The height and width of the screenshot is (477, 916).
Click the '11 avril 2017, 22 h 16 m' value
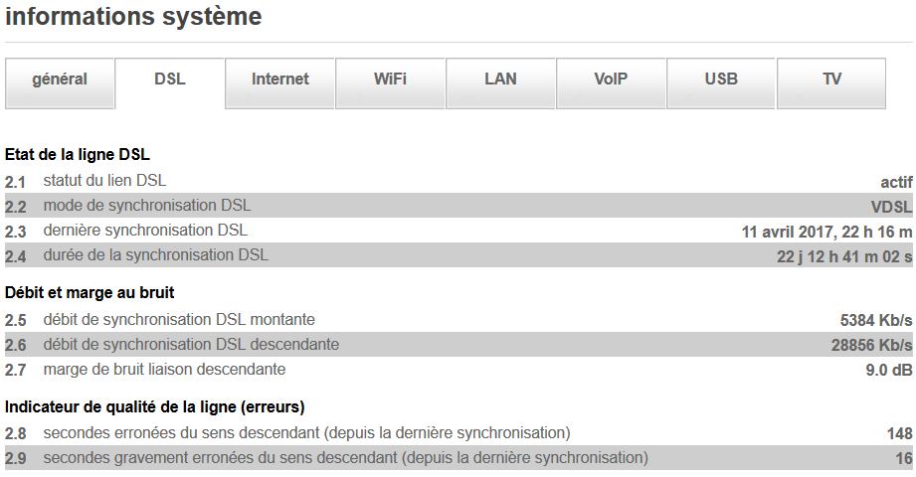pyautogui.click(x=826, y=232)
